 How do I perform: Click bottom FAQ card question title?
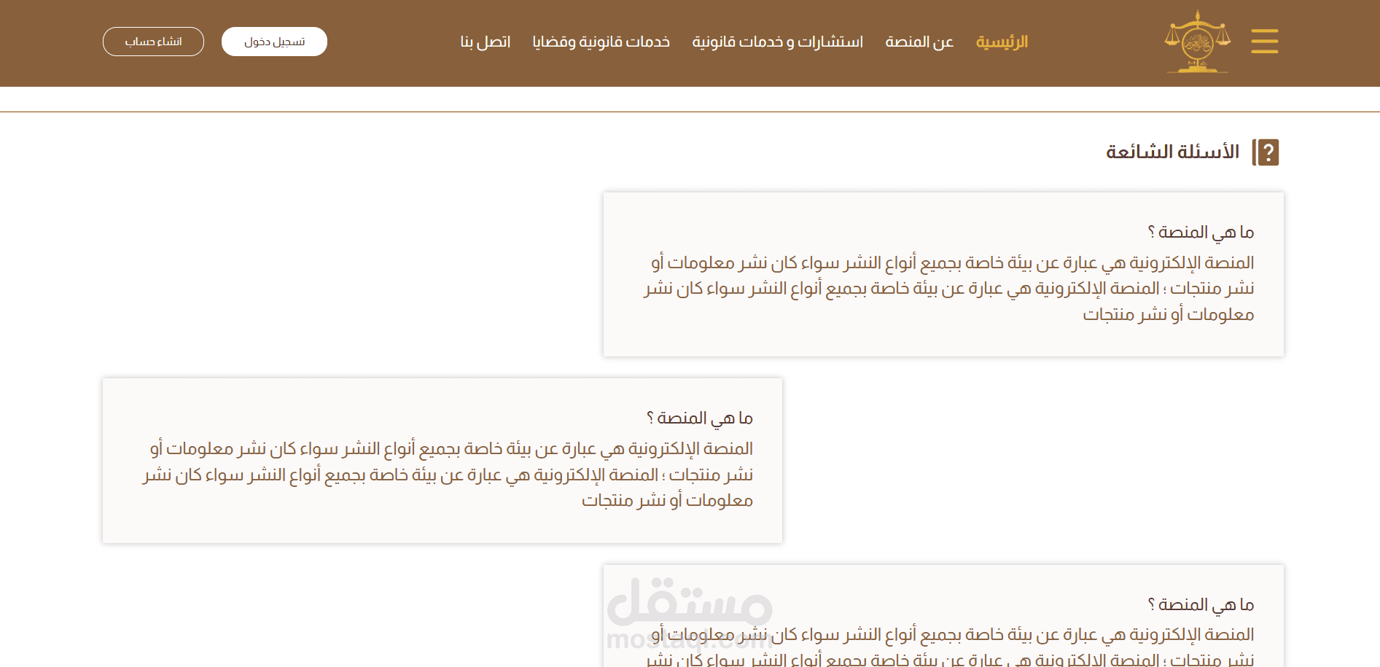1201,604
